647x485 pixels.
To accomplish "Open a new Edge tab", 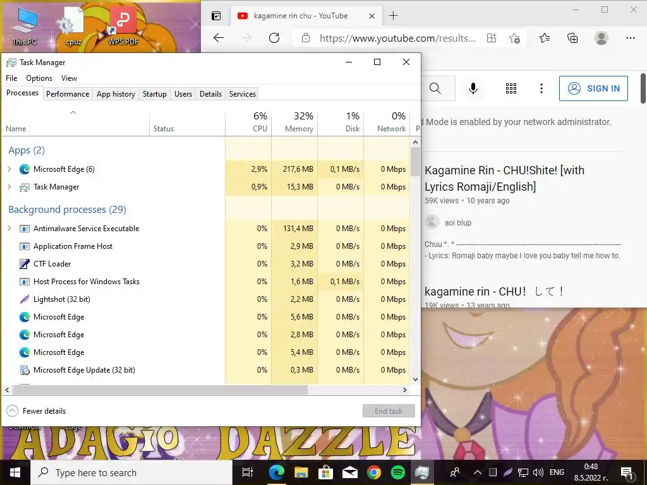I will pyautogui.click(x=394, y=16).
